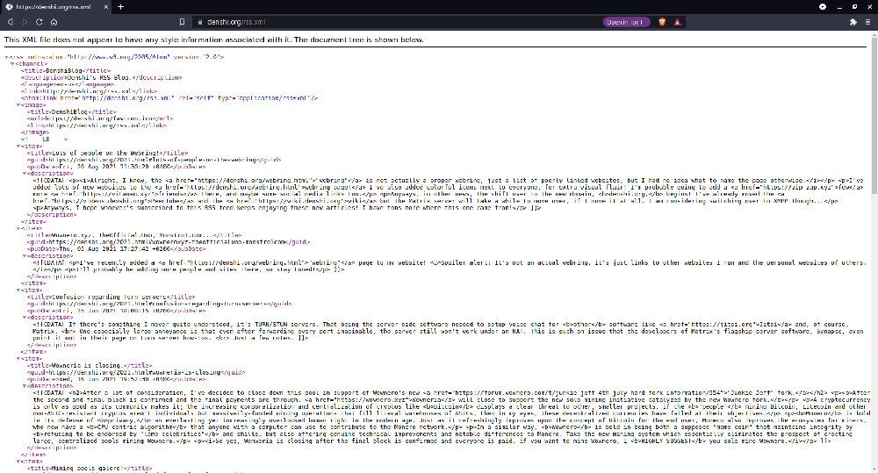
Task: Click title 'Confusion regarding Turn servers'
Action: click(x=109, y=297)
